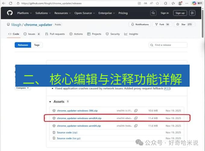Expand the Solutions menu
The image size is (205, 151).
click(43, 13)
